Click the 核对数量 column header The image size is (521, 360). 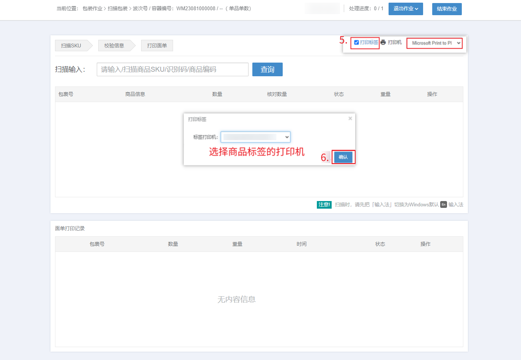tap(277, 94)
